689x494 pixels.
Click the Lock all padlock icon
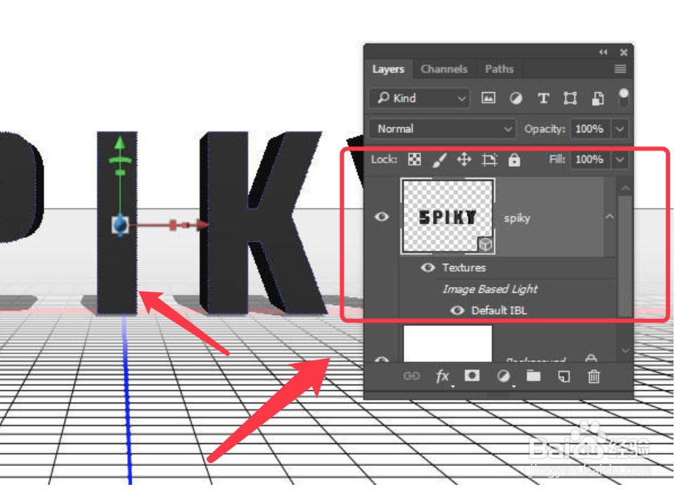coord(514,160)
